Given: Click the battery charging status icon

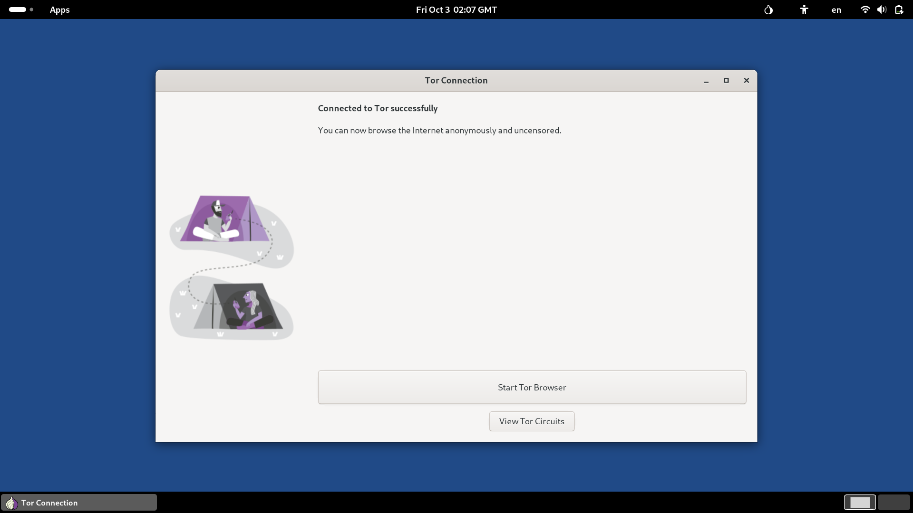Looking at the screenshot, I should (x=899, y=9).
